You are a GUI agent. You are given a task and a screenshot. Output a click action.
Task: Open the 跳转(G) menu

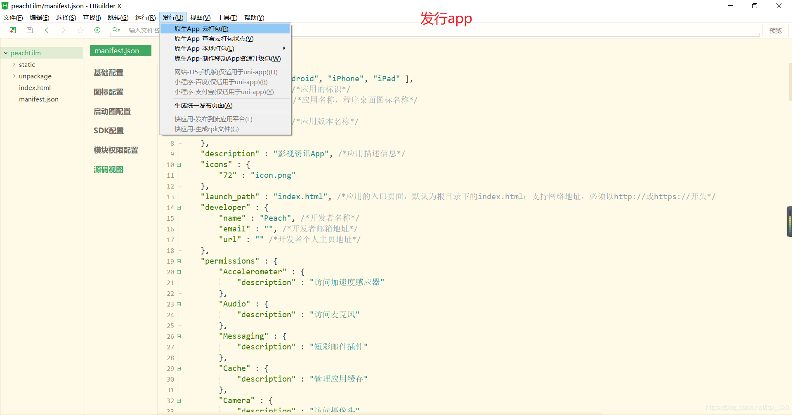tap(118, 17)
